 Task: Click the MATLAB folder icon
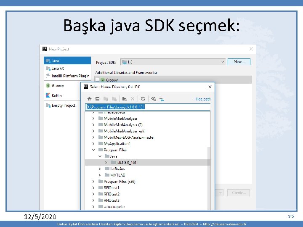(x=107, y=175)
